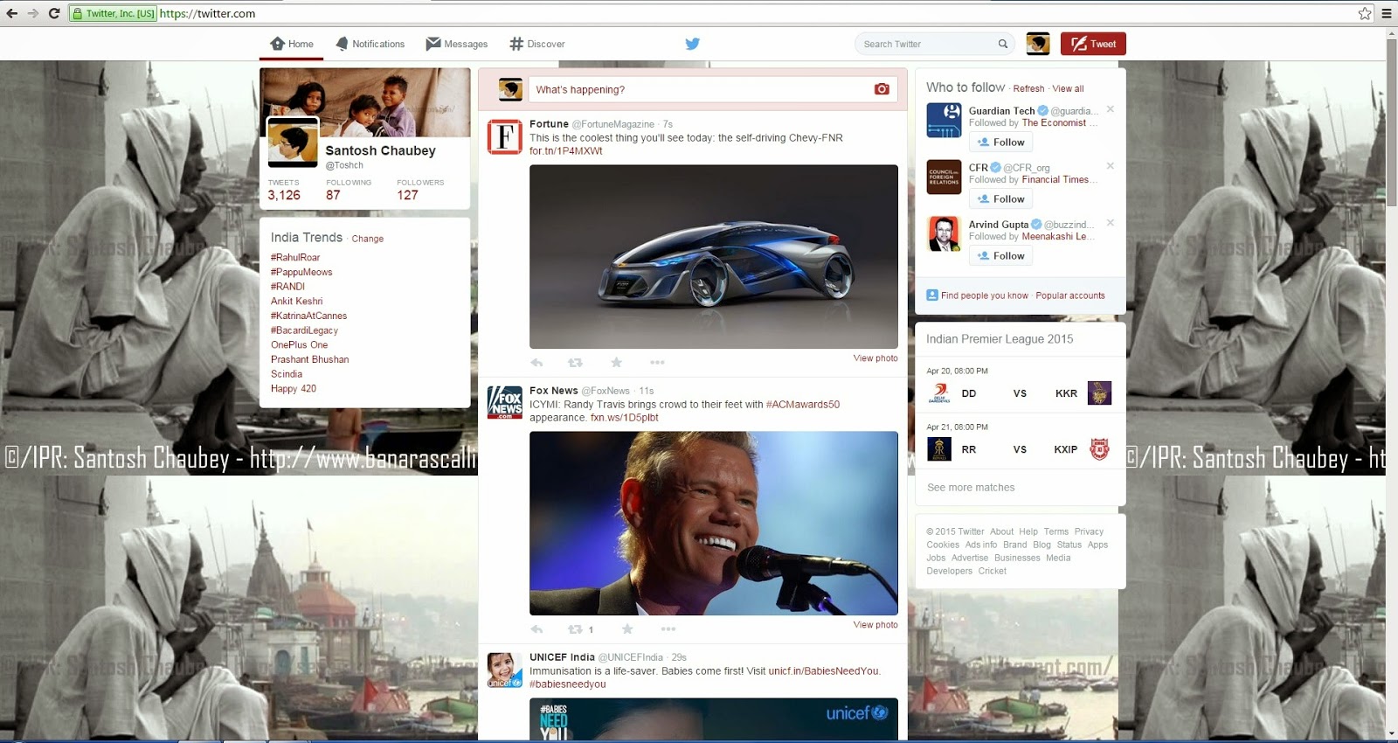
Task: Open Popular accounts
Action: pos(1070,295)
